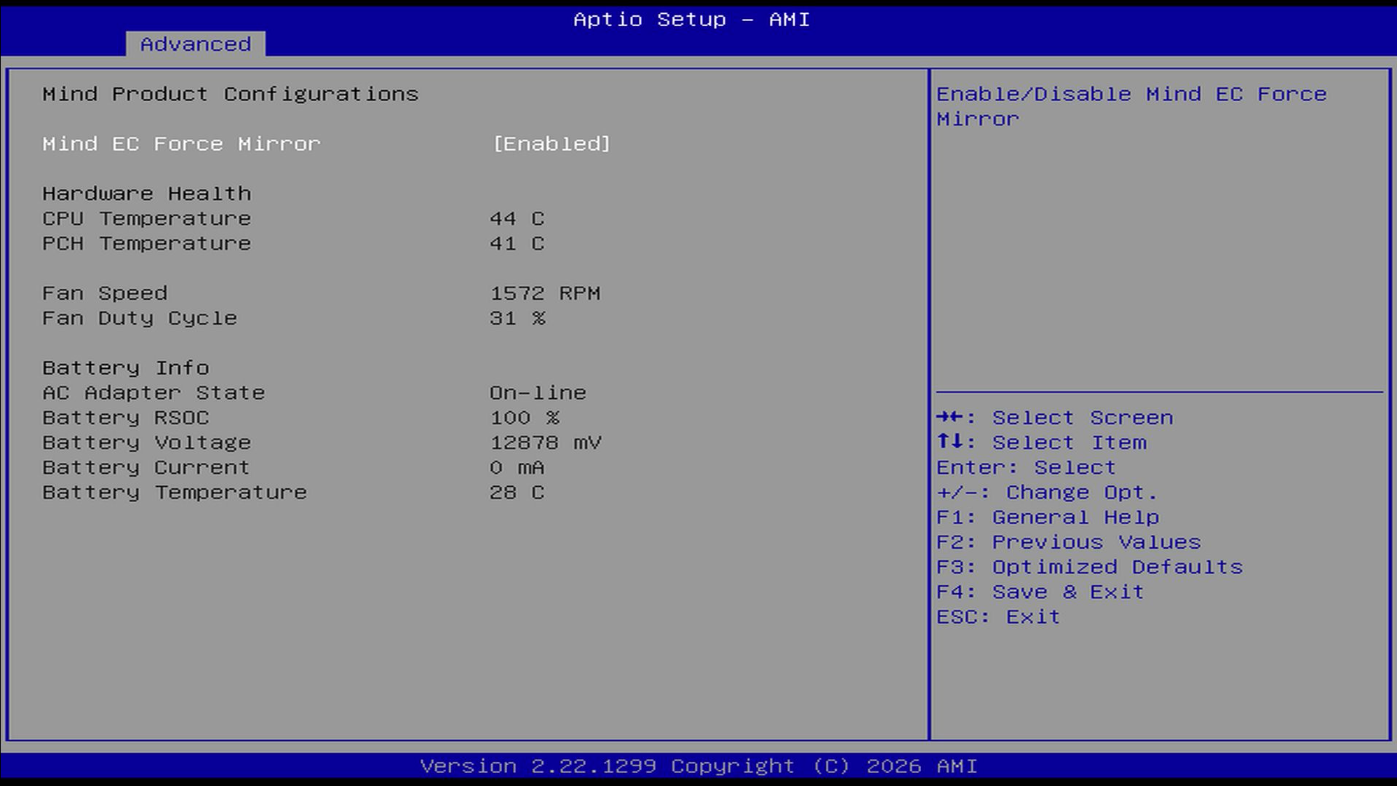Click the Enter: Select hint
Viewport: 1397px width, 786px height.
point(1025,467)
